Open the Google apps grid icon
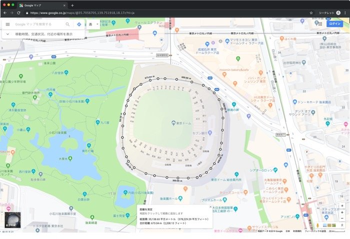Image resolution: width=350 pixels, height=239 pixels. [320, 24]
